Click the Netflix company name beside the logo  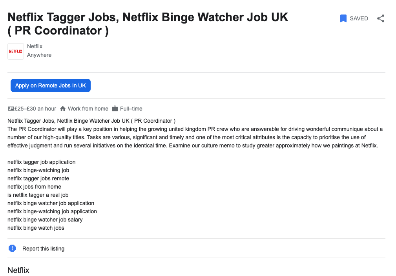coord(35,46)
